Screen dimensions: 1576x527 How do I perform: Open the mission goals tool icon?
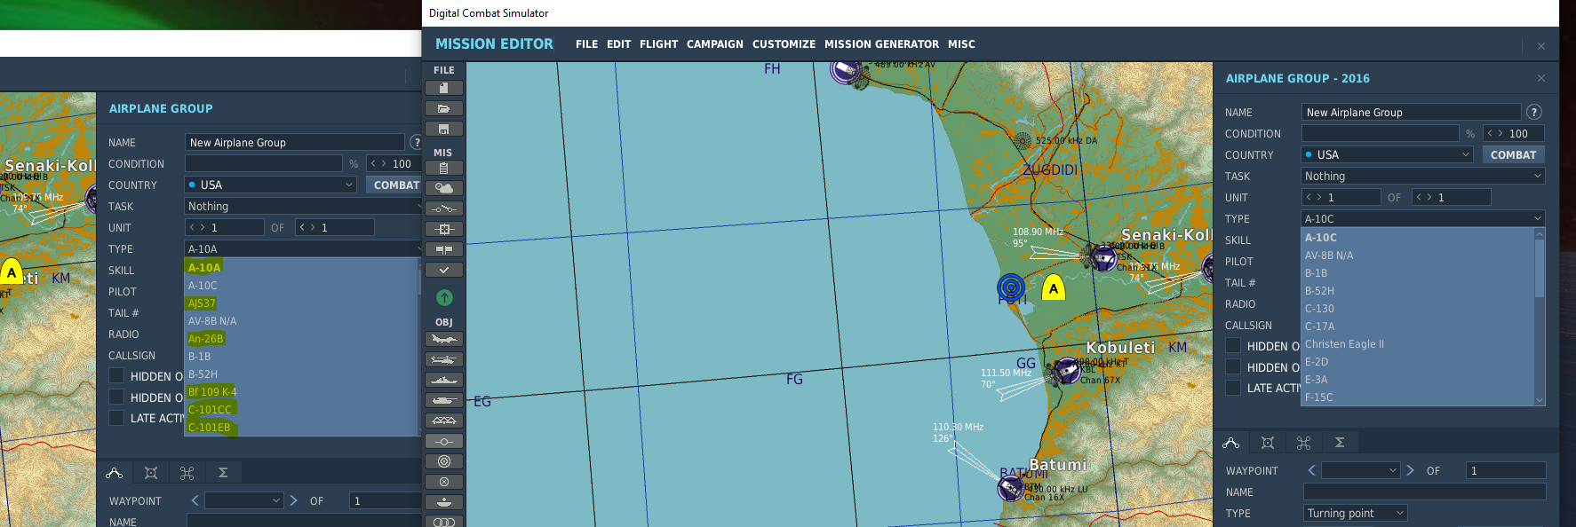(443, 229)
